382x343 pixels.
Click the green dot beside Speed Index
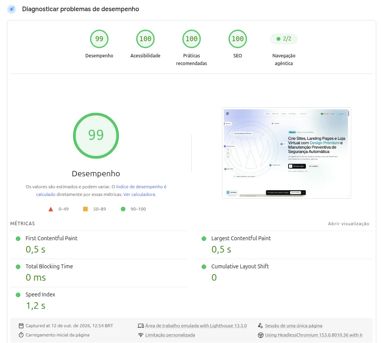pyautogui.click(x=18, y=295)
